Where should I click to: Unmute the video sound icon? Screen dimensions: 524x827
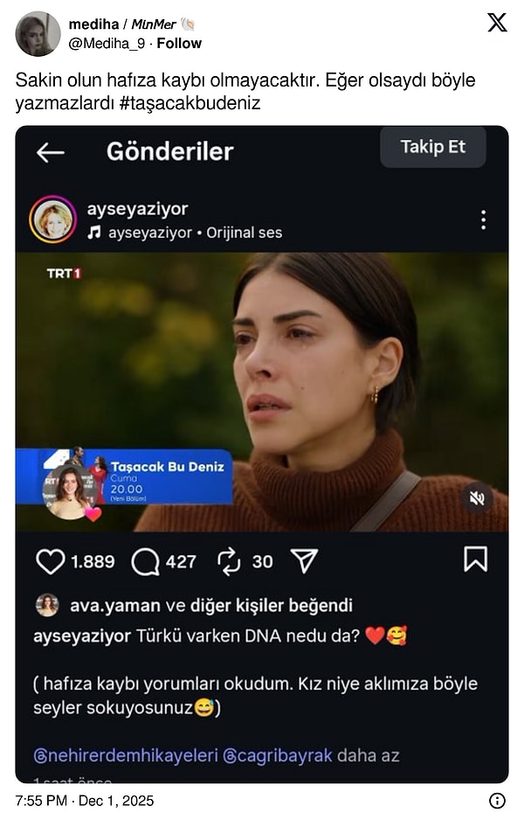pos(477,498)
